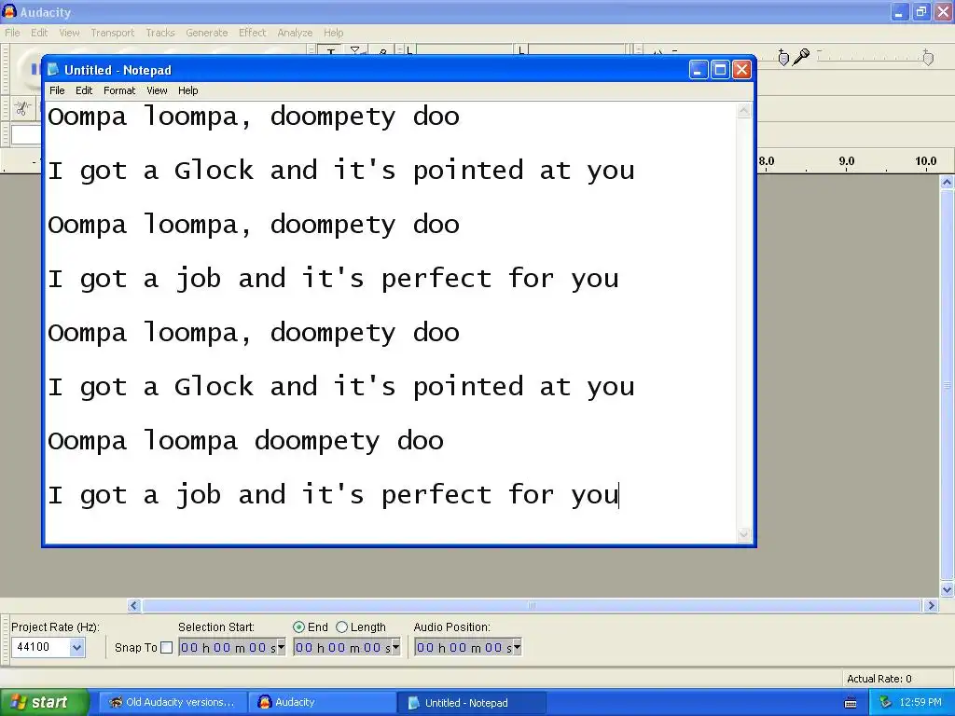The image size is (955, 716).
Task: Open the Audio Position time format dropdown
Action: tap(517, 647)
